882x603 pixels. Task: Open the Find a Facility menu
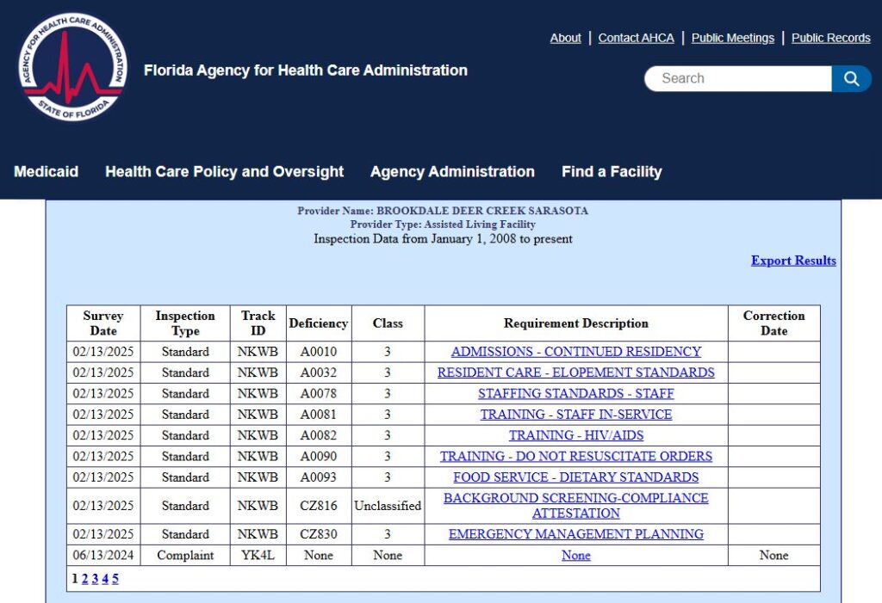click(612, 171)
